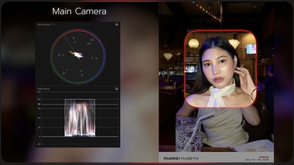
Task: Click the 'MG' label in the vectorscope
Action: pyautogui.click(x=89, y=44)
